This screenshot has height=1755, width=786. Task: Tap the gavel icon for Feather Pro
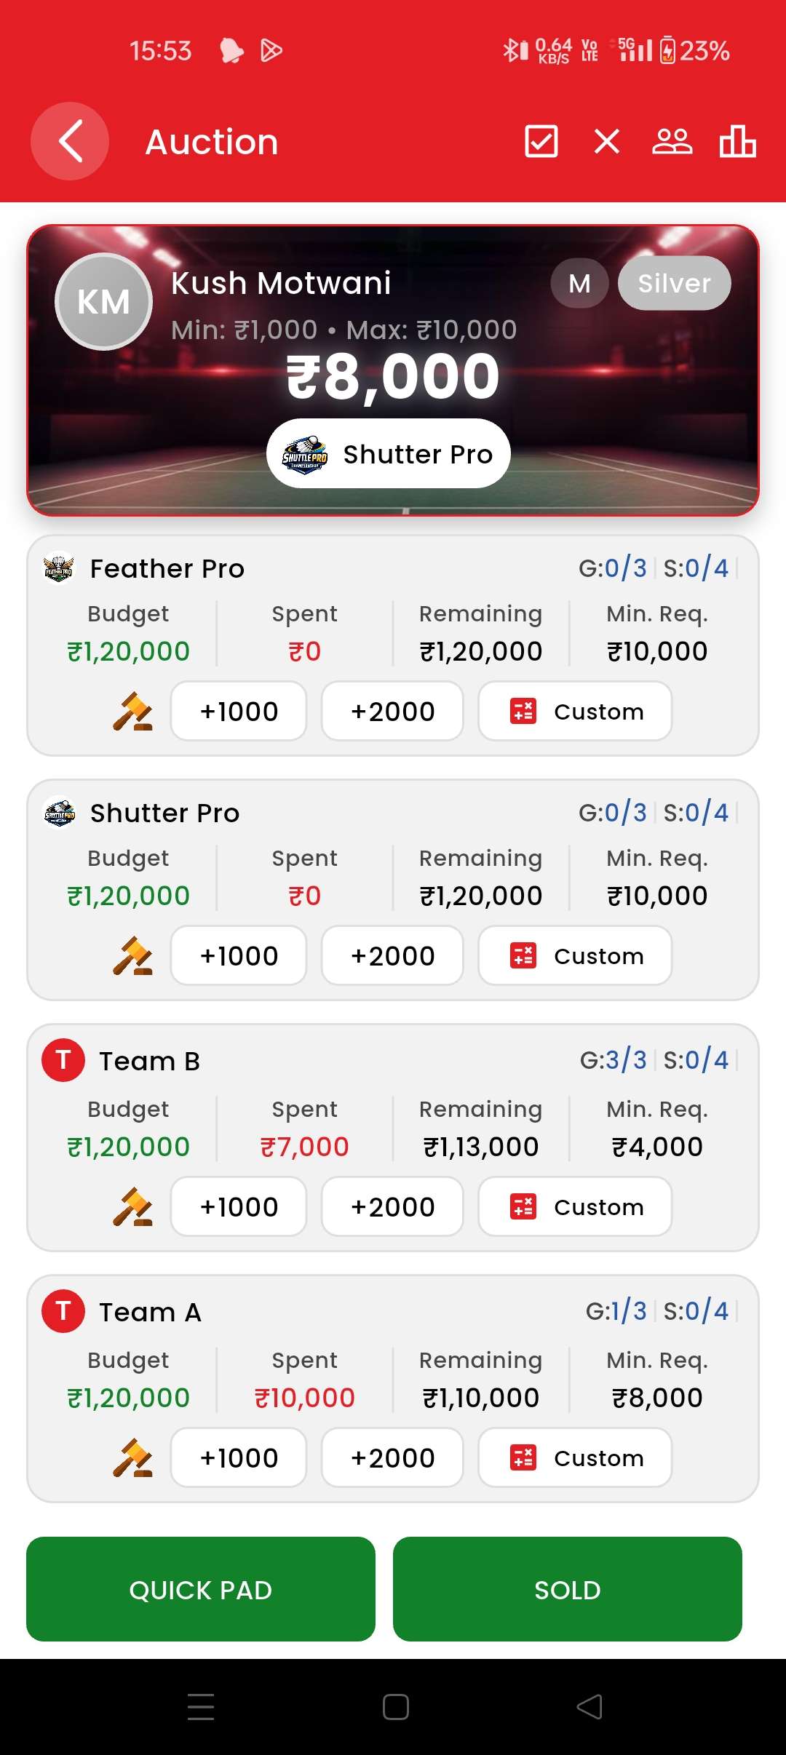point(132,711)
